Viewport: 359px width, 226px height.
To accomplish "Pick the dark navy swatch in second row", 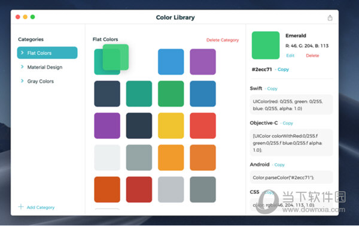I will 107,94.
